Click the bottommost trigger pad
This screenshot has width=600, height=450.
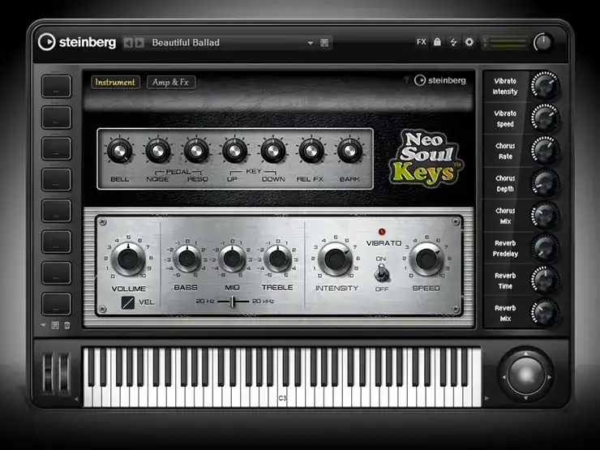point(56,304)
